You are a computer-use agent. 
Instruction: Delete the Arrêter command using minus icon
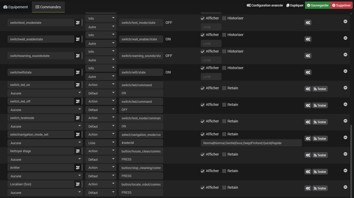pos(345,171)
